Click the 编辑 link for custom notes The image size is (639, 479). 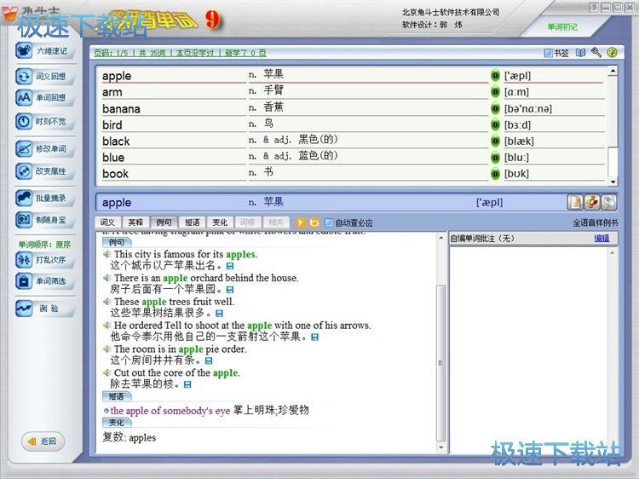(x=602, y=238)
